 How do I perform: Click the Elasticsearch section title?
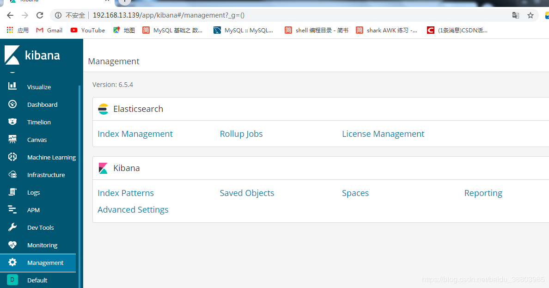138,109
